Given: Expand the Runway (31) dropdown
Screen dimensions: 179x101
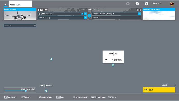Looking at the screenshot, I should click(85, 18).
